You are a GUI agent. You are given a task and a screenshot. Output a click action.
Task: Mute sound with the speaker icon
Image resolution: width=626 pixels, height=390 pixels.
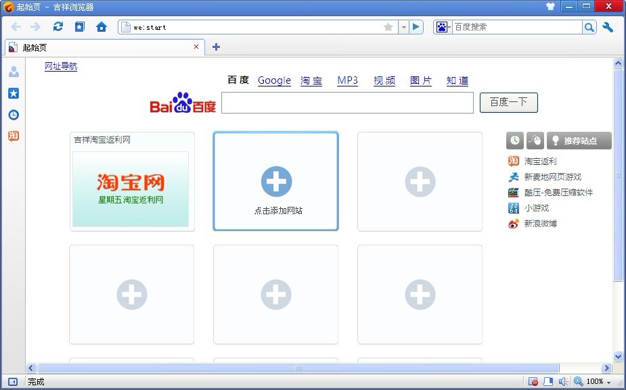(x=563, y=382)
